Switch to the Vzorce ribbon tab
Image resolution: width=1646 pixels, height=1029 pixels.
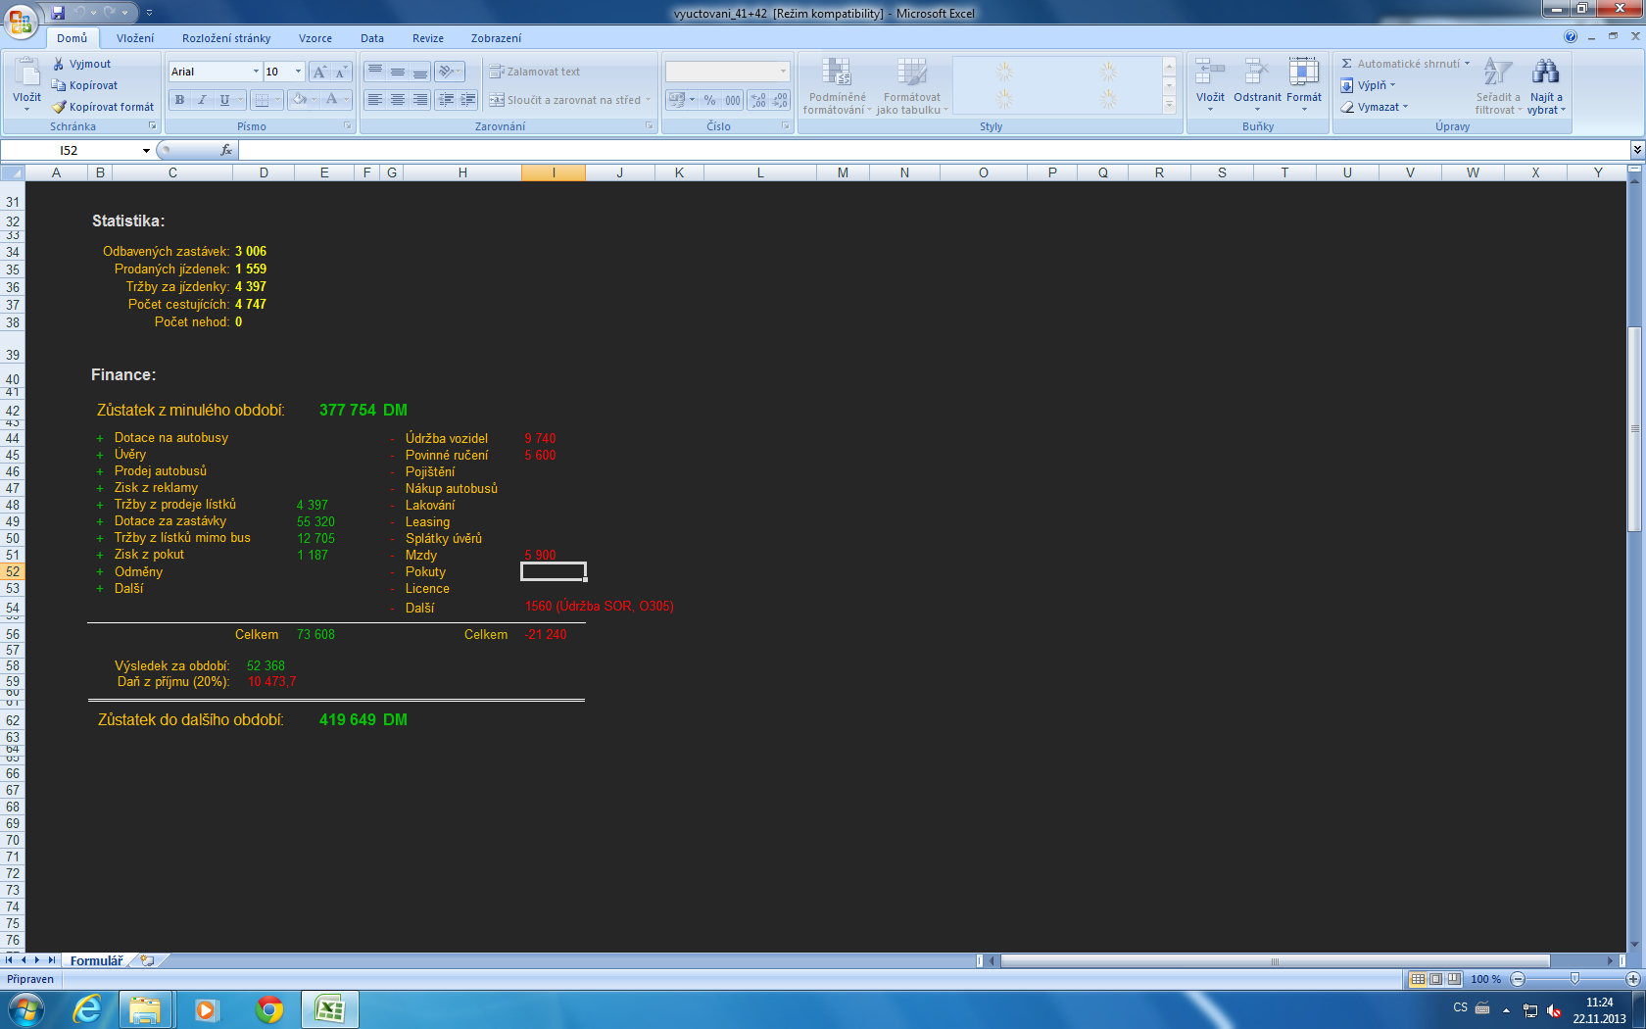point(315,38)
